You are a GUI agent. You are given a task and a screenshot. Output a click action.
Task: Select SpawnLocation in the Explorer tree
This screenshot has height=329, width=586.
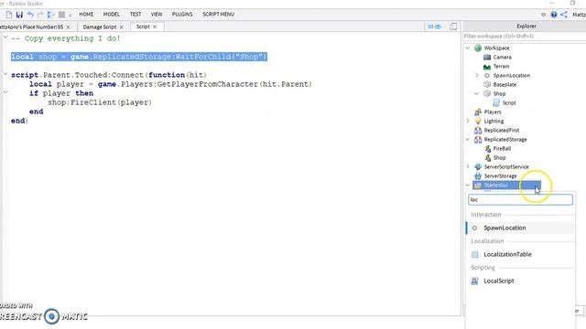click(x=511, y=75)
